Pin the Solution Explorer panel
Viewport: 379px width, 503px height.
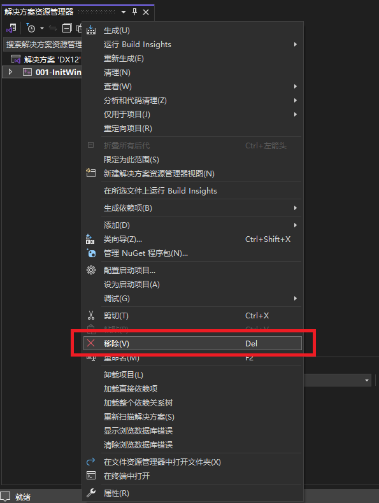[x=135, y=12]
